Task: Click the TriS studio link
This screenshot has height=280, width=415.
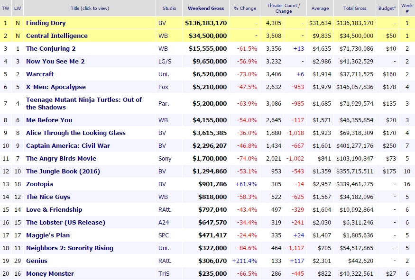Action: tap(164, 274)
